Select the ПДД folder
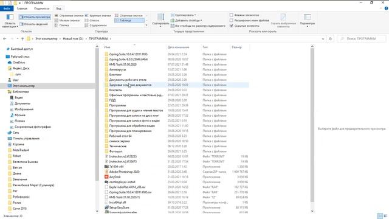 [112, 100]
